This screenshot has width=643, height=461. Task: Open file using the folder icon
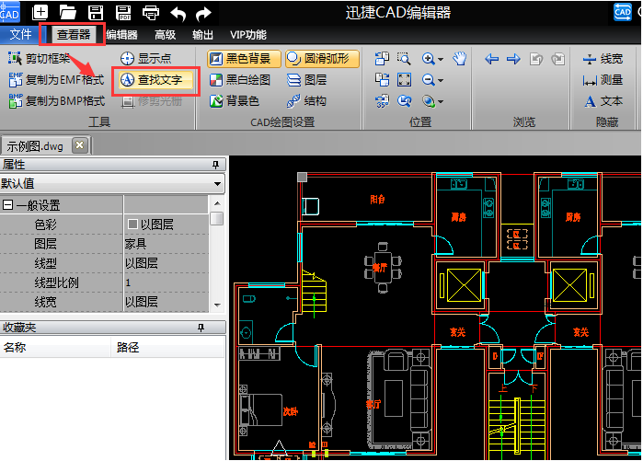tap(68, 13)
